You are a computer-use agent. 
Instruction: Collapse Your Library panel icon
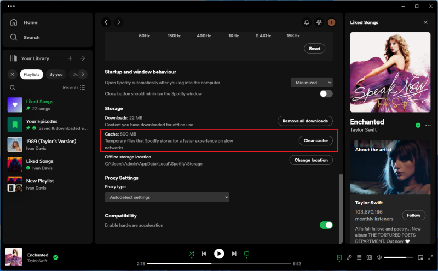(13, 58)
